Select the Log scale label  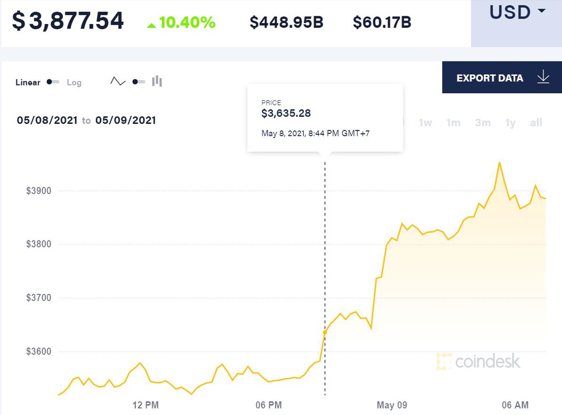coord(74,82)
